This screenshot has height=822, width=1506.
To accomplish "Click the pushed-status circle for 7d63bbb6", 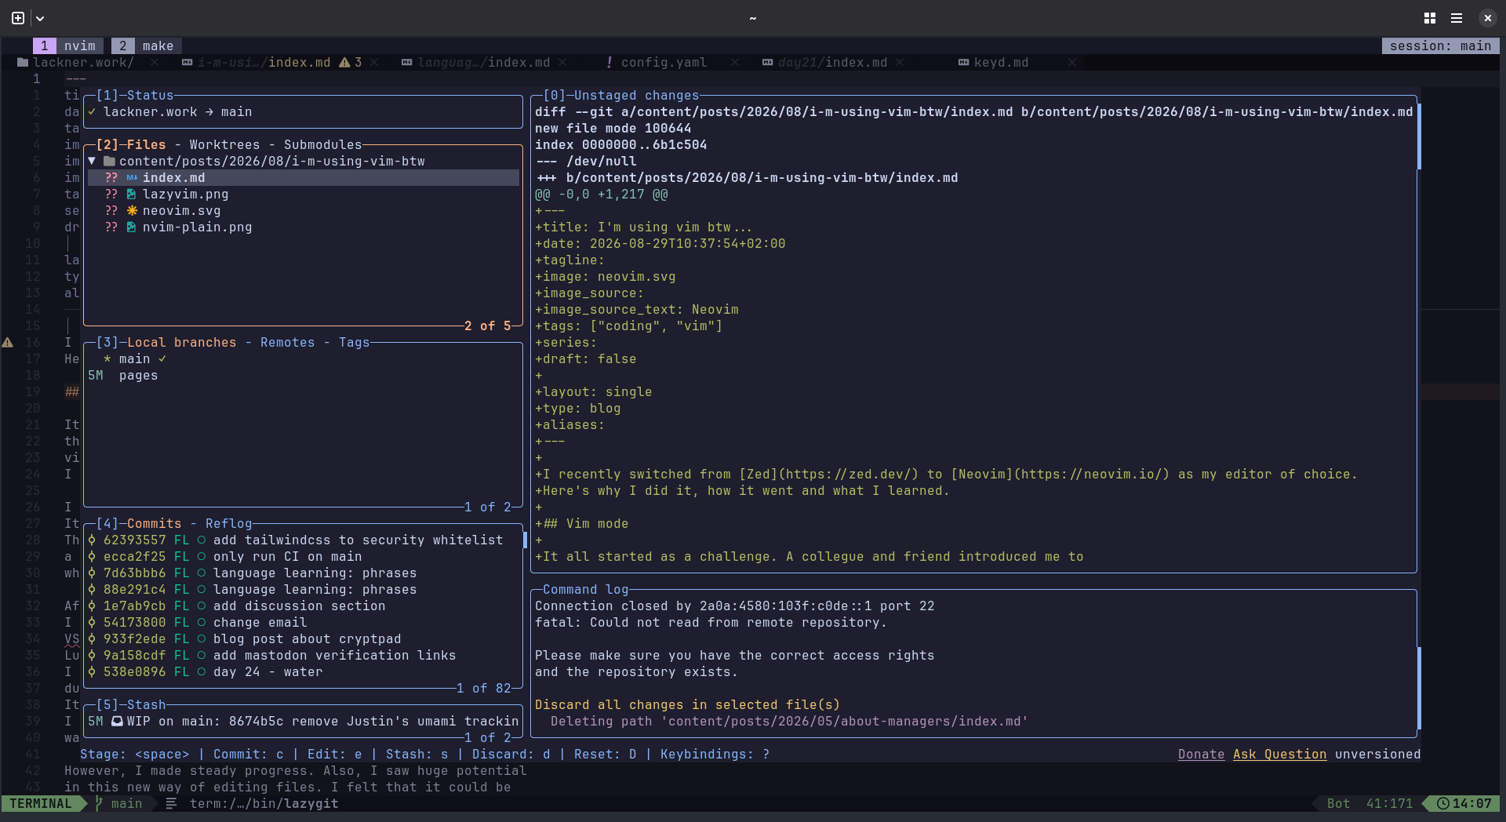I will pos(202,573).
